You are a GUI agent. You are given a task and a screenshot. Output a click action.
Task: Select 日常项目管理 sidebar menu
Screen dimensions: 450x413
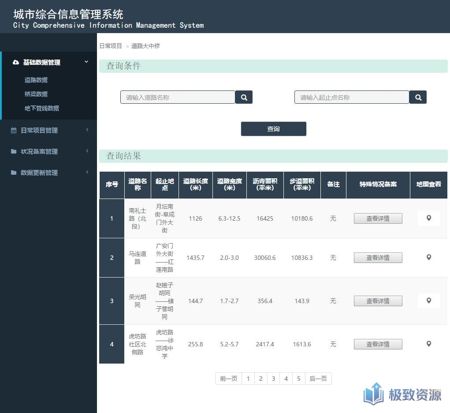pyautogui.click(x=48, y=130)
